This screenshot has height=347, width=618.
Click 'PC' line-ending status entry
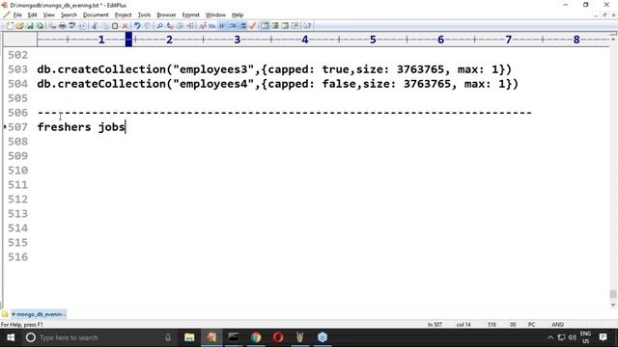tap(532, 325)
